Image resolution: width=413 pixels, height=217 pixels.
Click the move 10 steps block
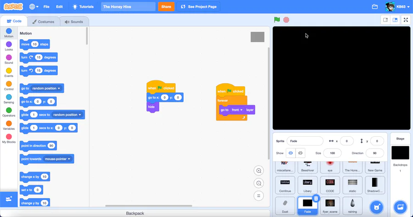click(x=35, y=44)
